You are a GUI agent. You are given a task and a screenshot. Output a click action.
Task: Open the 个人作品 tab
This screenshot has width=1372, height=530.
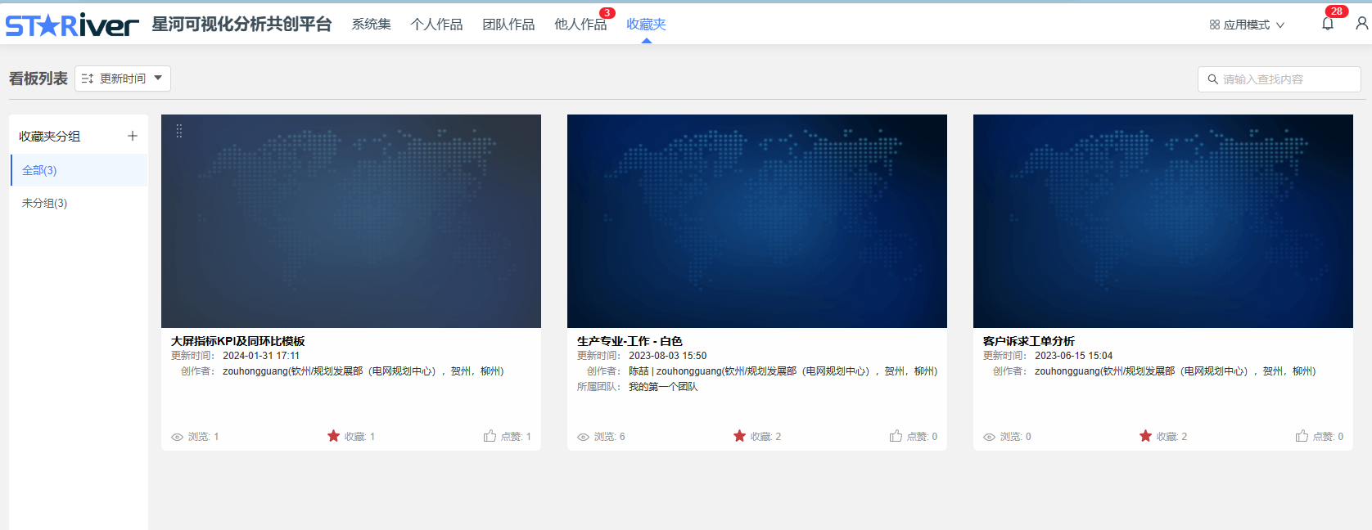436,24
